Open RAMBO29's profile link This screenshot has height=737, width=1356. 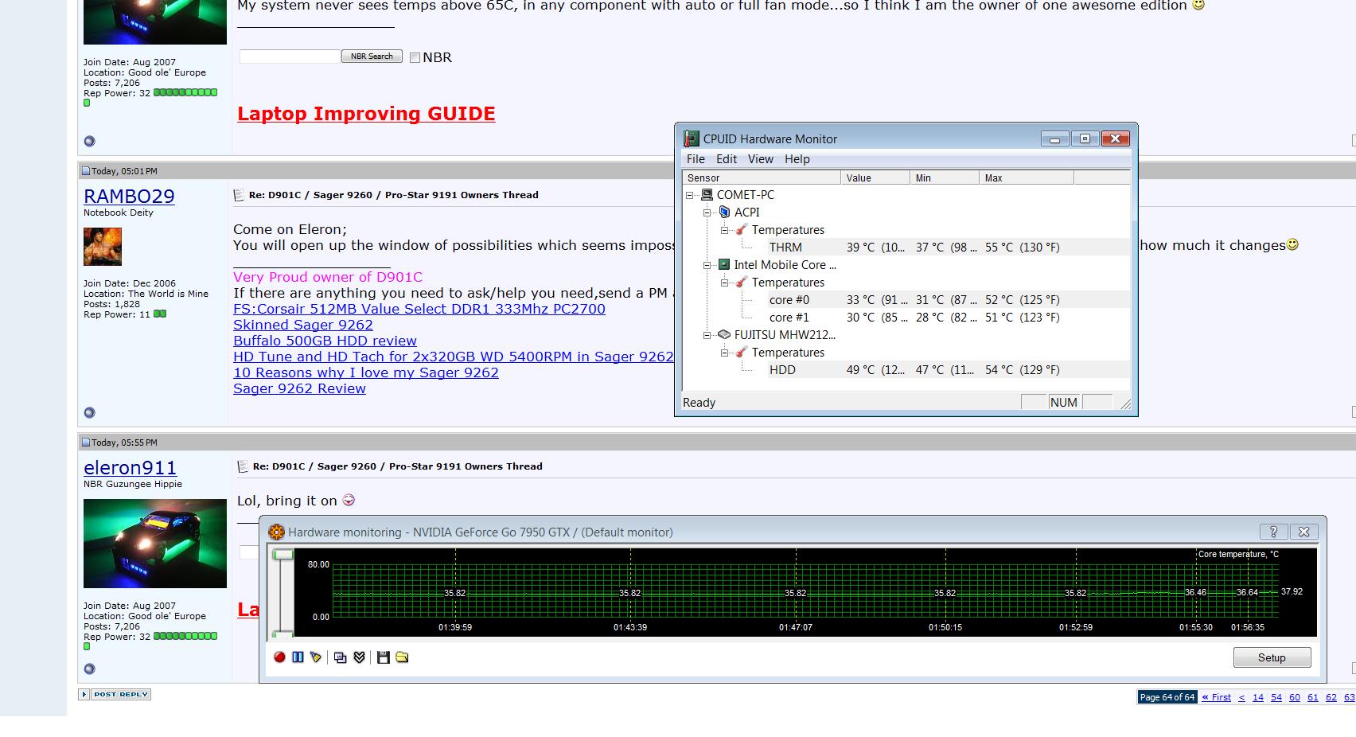129,197
